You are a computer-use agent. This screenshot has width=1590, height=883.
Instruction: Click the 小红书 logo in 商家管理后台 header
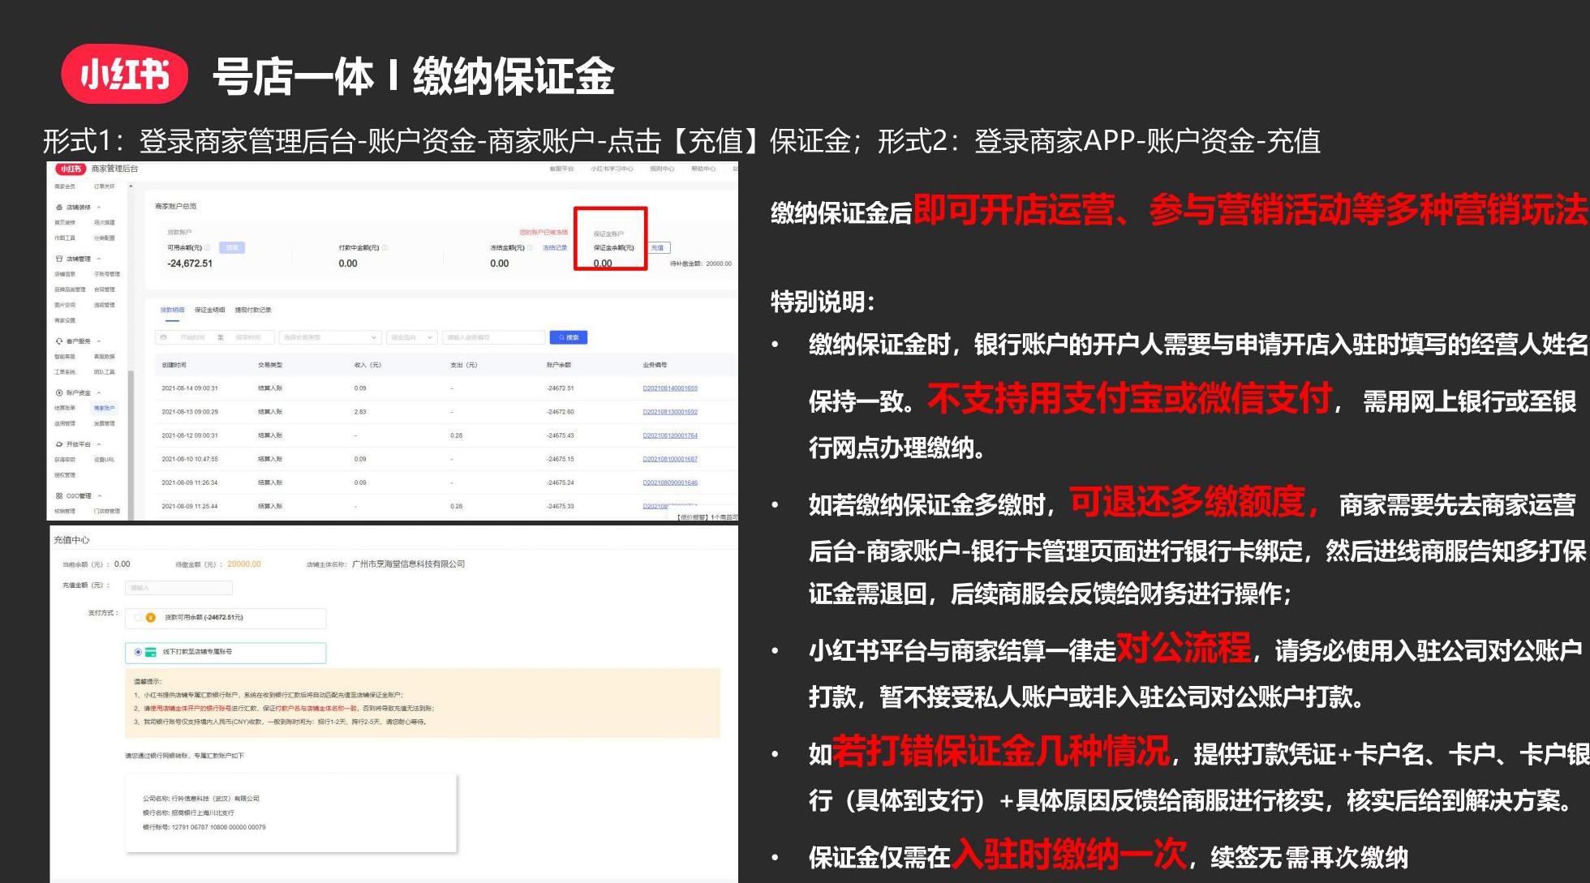point(71,169)
